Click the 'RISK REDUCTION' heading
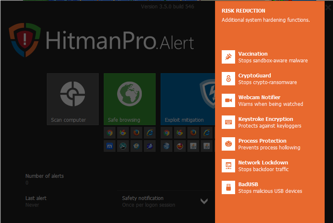This screenshot has height=223, width=333. [x=243, y=10]
